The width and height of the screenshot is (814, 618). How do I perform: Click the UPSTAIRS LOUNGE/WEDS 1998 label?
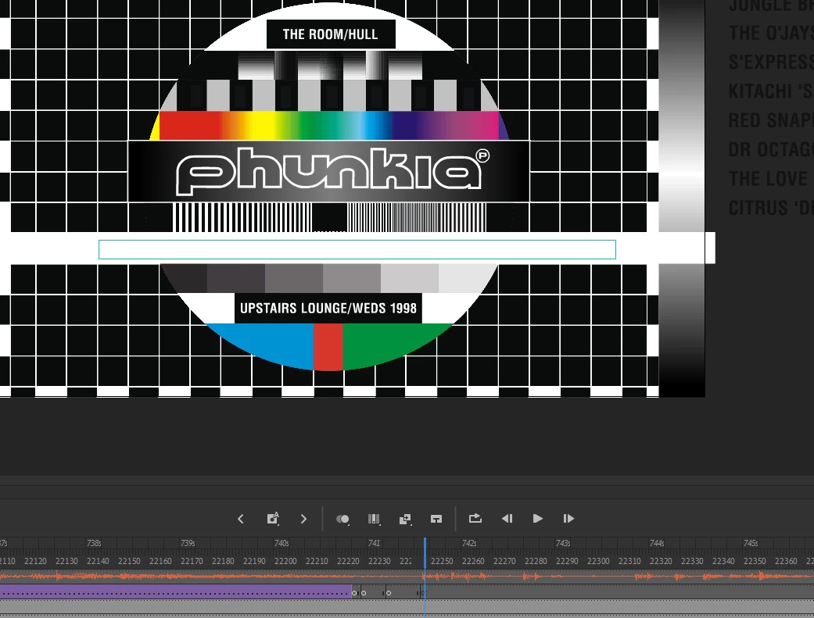[328, 309]
